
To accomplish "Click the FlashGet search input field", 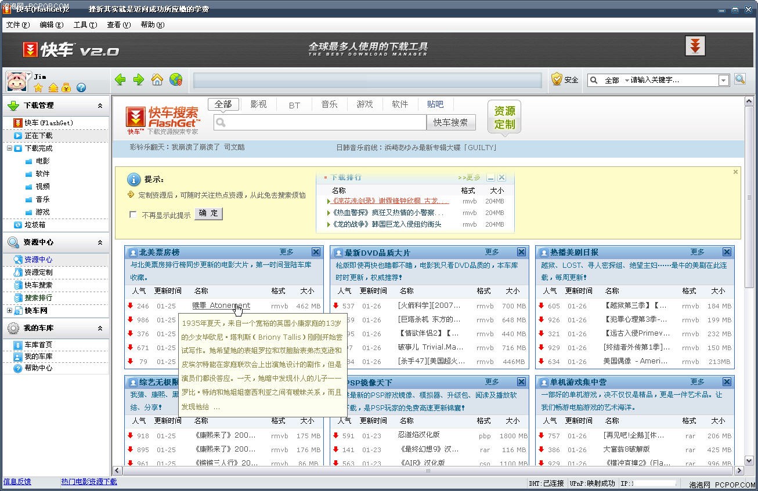I will click(x=320, y=122).
